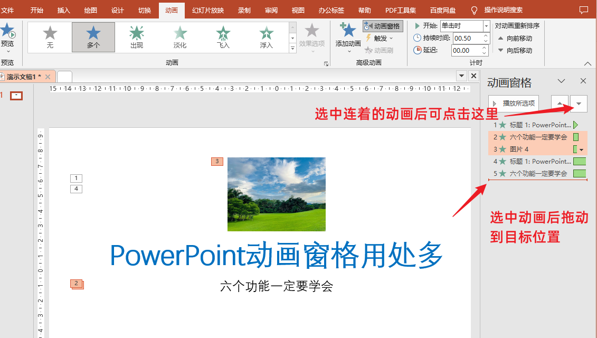Click the move down arrow in animation pane
Viewport: 597px width, 338px height.
[579, 104]
